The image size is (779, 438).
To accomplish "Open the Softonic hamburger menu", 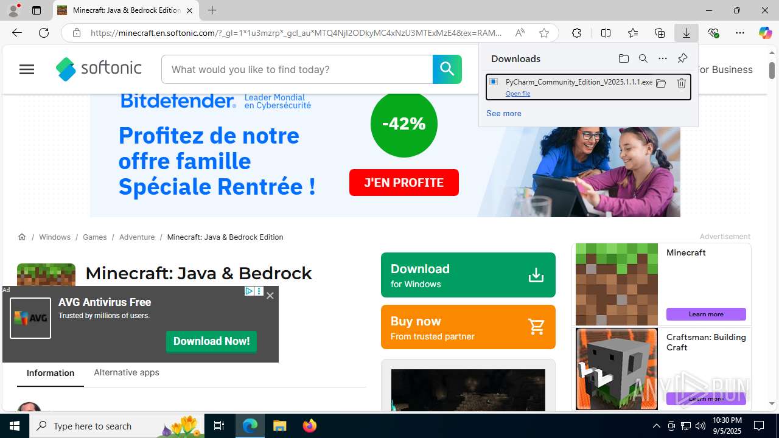I will 27,69.
